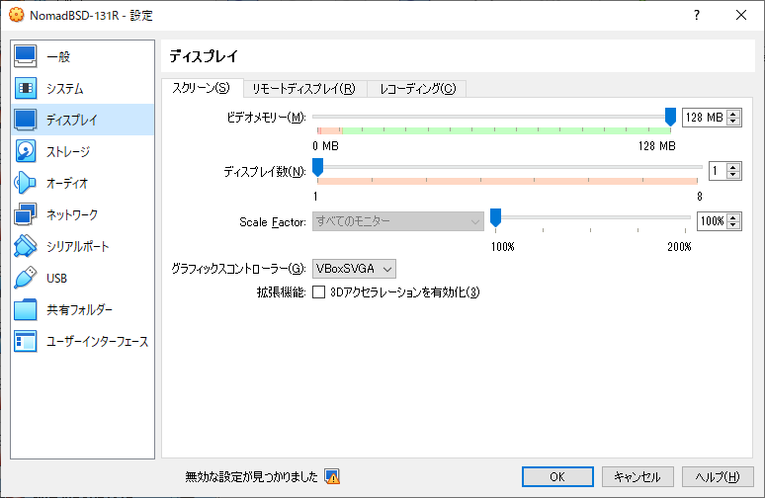Click the ヘルプ(H) button

(x=718, y=476)
